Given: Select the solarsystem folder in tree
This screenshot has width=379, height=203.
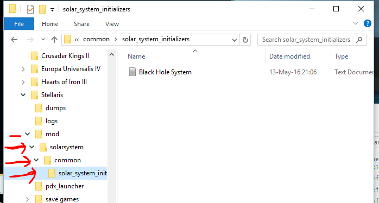Looking at the screenshot, I should click(x=67, y=147).
